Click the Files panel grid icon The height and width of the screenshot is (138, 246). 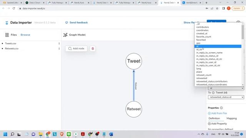click(x=7, y=35)
